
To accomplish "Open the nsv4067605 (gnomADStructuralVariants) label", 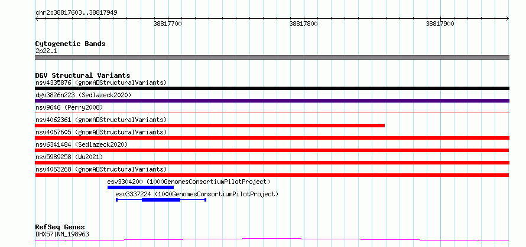I will pyautogui.click(x=101, y=132).
